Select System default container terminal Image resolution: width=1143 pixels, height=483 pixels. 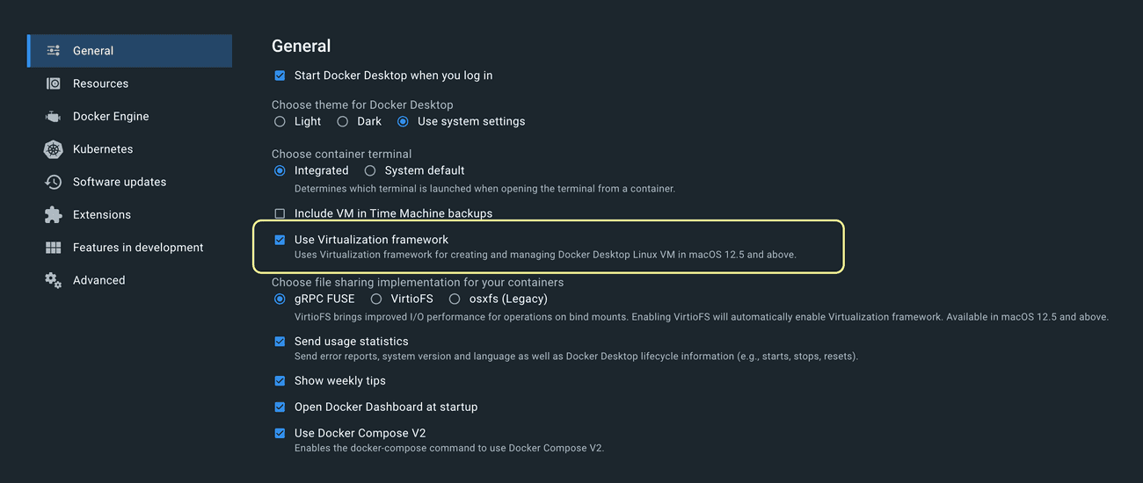click(370, 170)
